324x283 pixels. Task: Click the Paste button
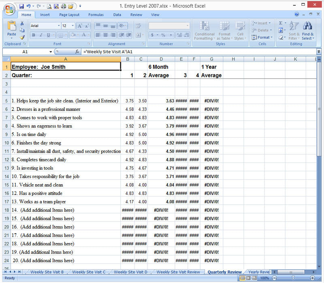12,30
